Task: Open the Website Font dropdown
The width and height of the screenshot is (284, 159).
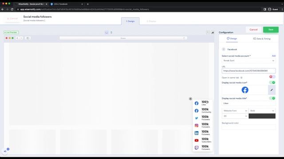Action: coord(235,111)
